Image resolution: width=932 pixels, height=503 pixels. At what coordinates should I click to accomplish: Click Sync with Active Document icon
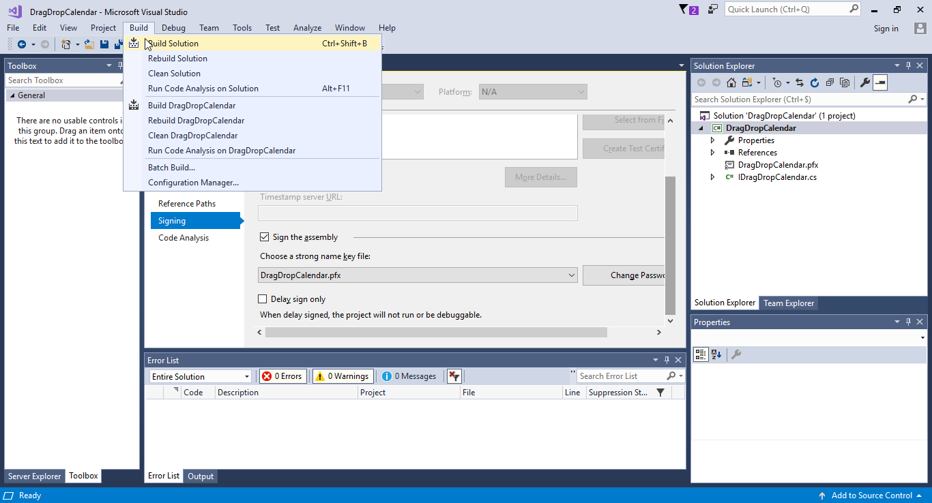point(800,82)
